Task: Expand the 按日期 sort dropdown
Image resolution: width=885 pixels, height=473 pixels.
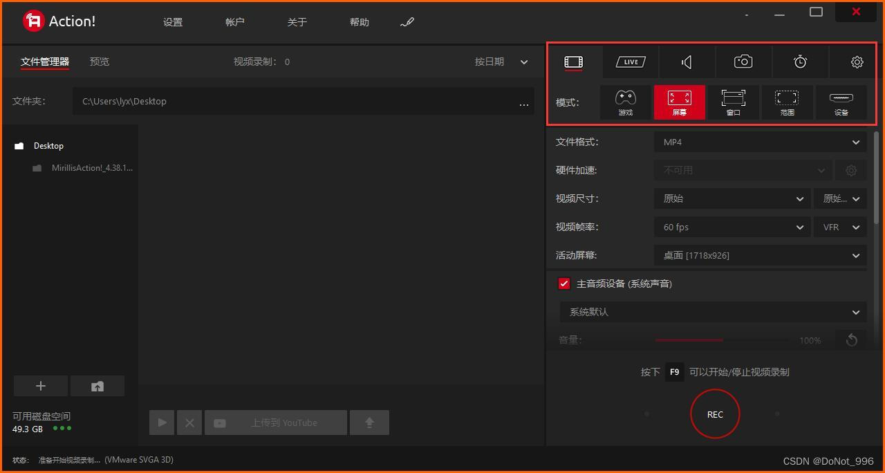Action: click(x=501, y=62)
